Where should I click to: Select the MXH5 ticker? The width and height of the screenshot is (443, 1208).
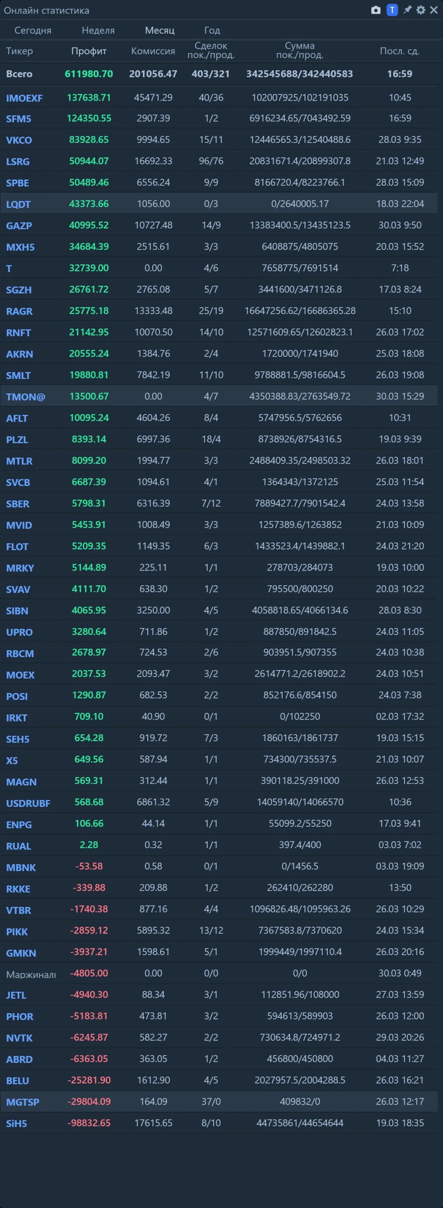(21, 247)
